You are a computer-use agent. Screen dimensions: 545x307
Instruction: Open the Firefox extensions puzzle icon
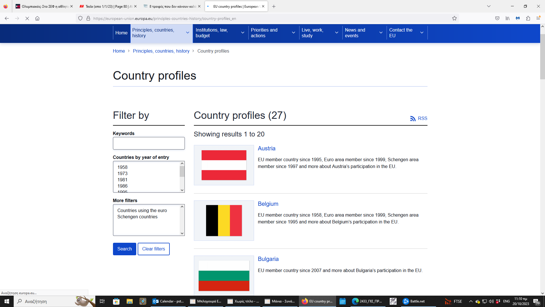point(528,18)
